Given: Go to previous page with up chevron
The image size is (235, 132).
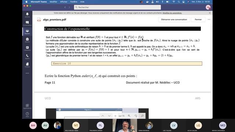Looking at the screenshot, I should coord(103,116).
